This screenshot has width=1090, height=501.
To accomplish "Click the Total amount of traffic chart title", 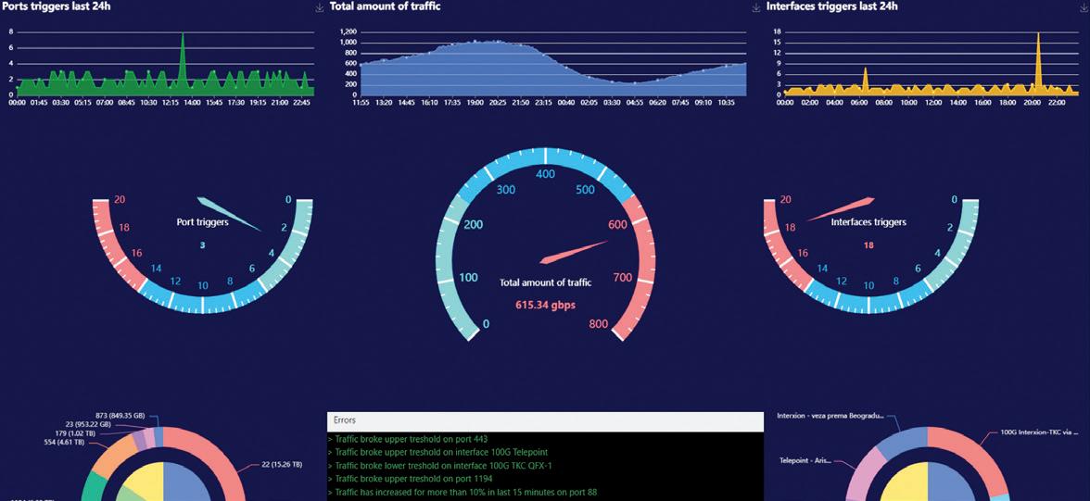I will pyautogui.click(x=385, y=6).
